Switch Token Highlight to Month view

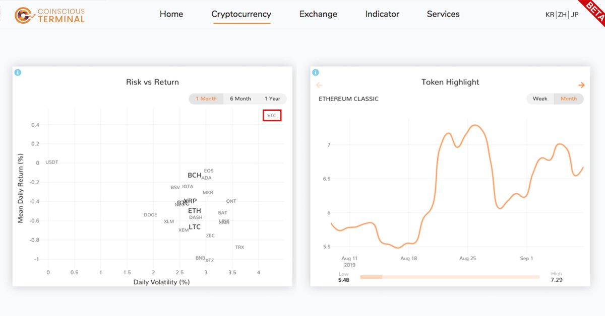click(x=569, y=99)
